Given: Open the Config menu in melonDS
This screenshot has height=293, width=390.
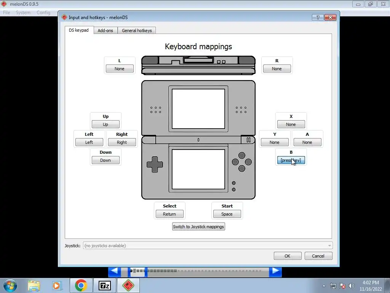Looking at the screenshot, I should click(43, 13).
